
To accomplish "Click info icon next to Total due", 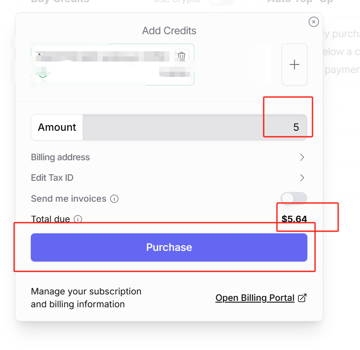I will (78, 219).
